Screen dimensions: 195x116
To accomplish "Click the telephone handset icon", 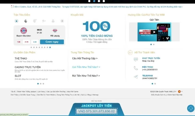I will (x=136, y=68).
